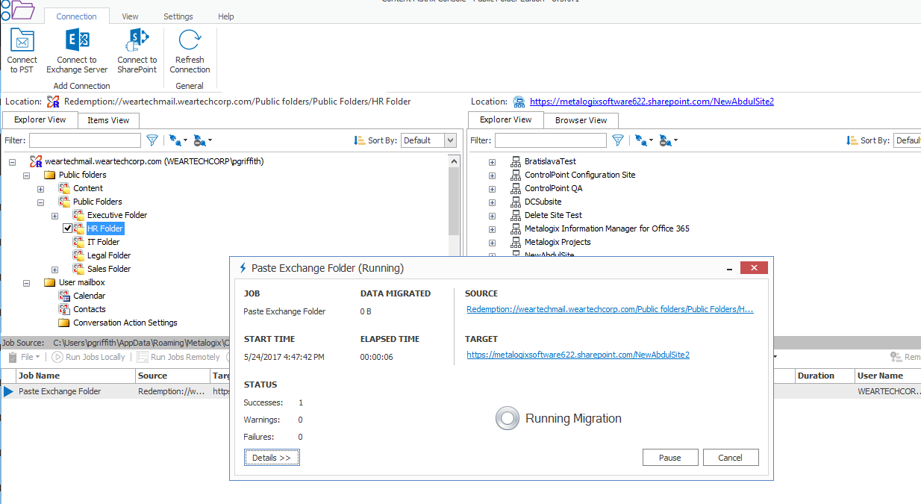921x504 pixels.
Task: Open SharePoint Location URL link in right pane
Action: tap(652, 102)
